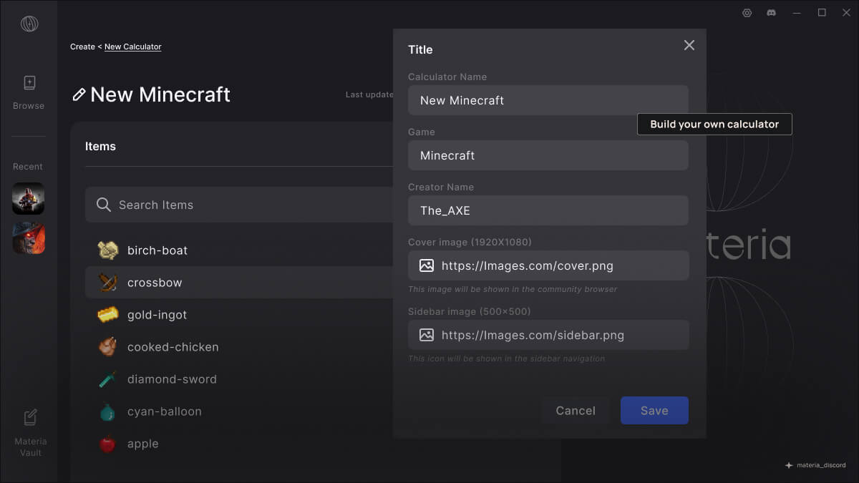The image size is (859, 483).
Task: Click the pencil edit icon beside New Minecraft
Action: pos(79,95)
